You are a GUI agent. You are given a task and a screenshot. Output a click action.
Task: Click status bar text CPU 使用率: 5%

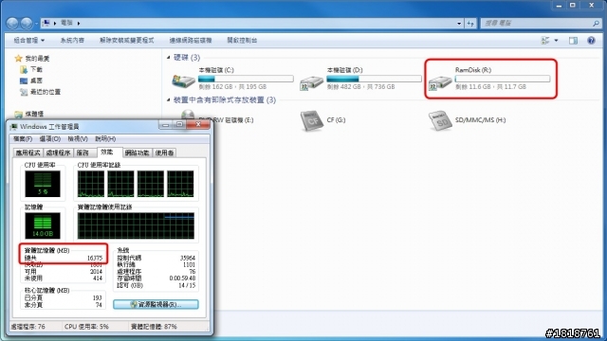click(x=86, y=327)
